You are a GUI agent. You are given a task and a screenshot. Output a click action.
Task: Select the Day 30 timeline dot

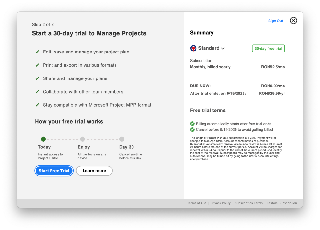pos(122,139)
